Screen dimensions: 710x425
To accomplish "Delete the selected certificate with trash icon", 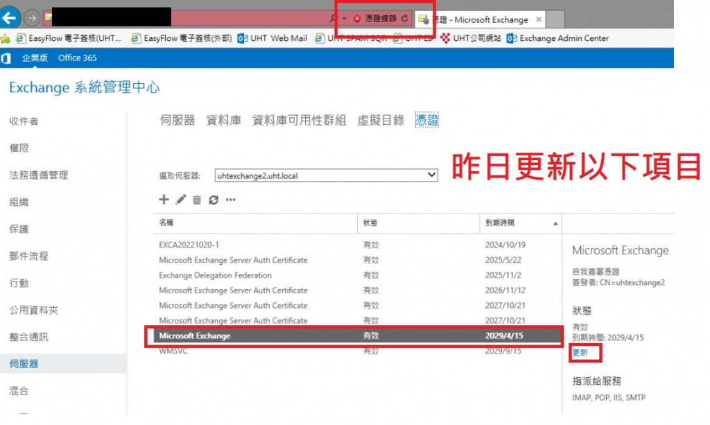I will coord(197,200).
